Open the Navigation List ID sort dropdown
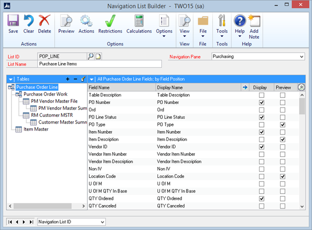The width and height of the screenshot is (312, 230). coord(102,222)
